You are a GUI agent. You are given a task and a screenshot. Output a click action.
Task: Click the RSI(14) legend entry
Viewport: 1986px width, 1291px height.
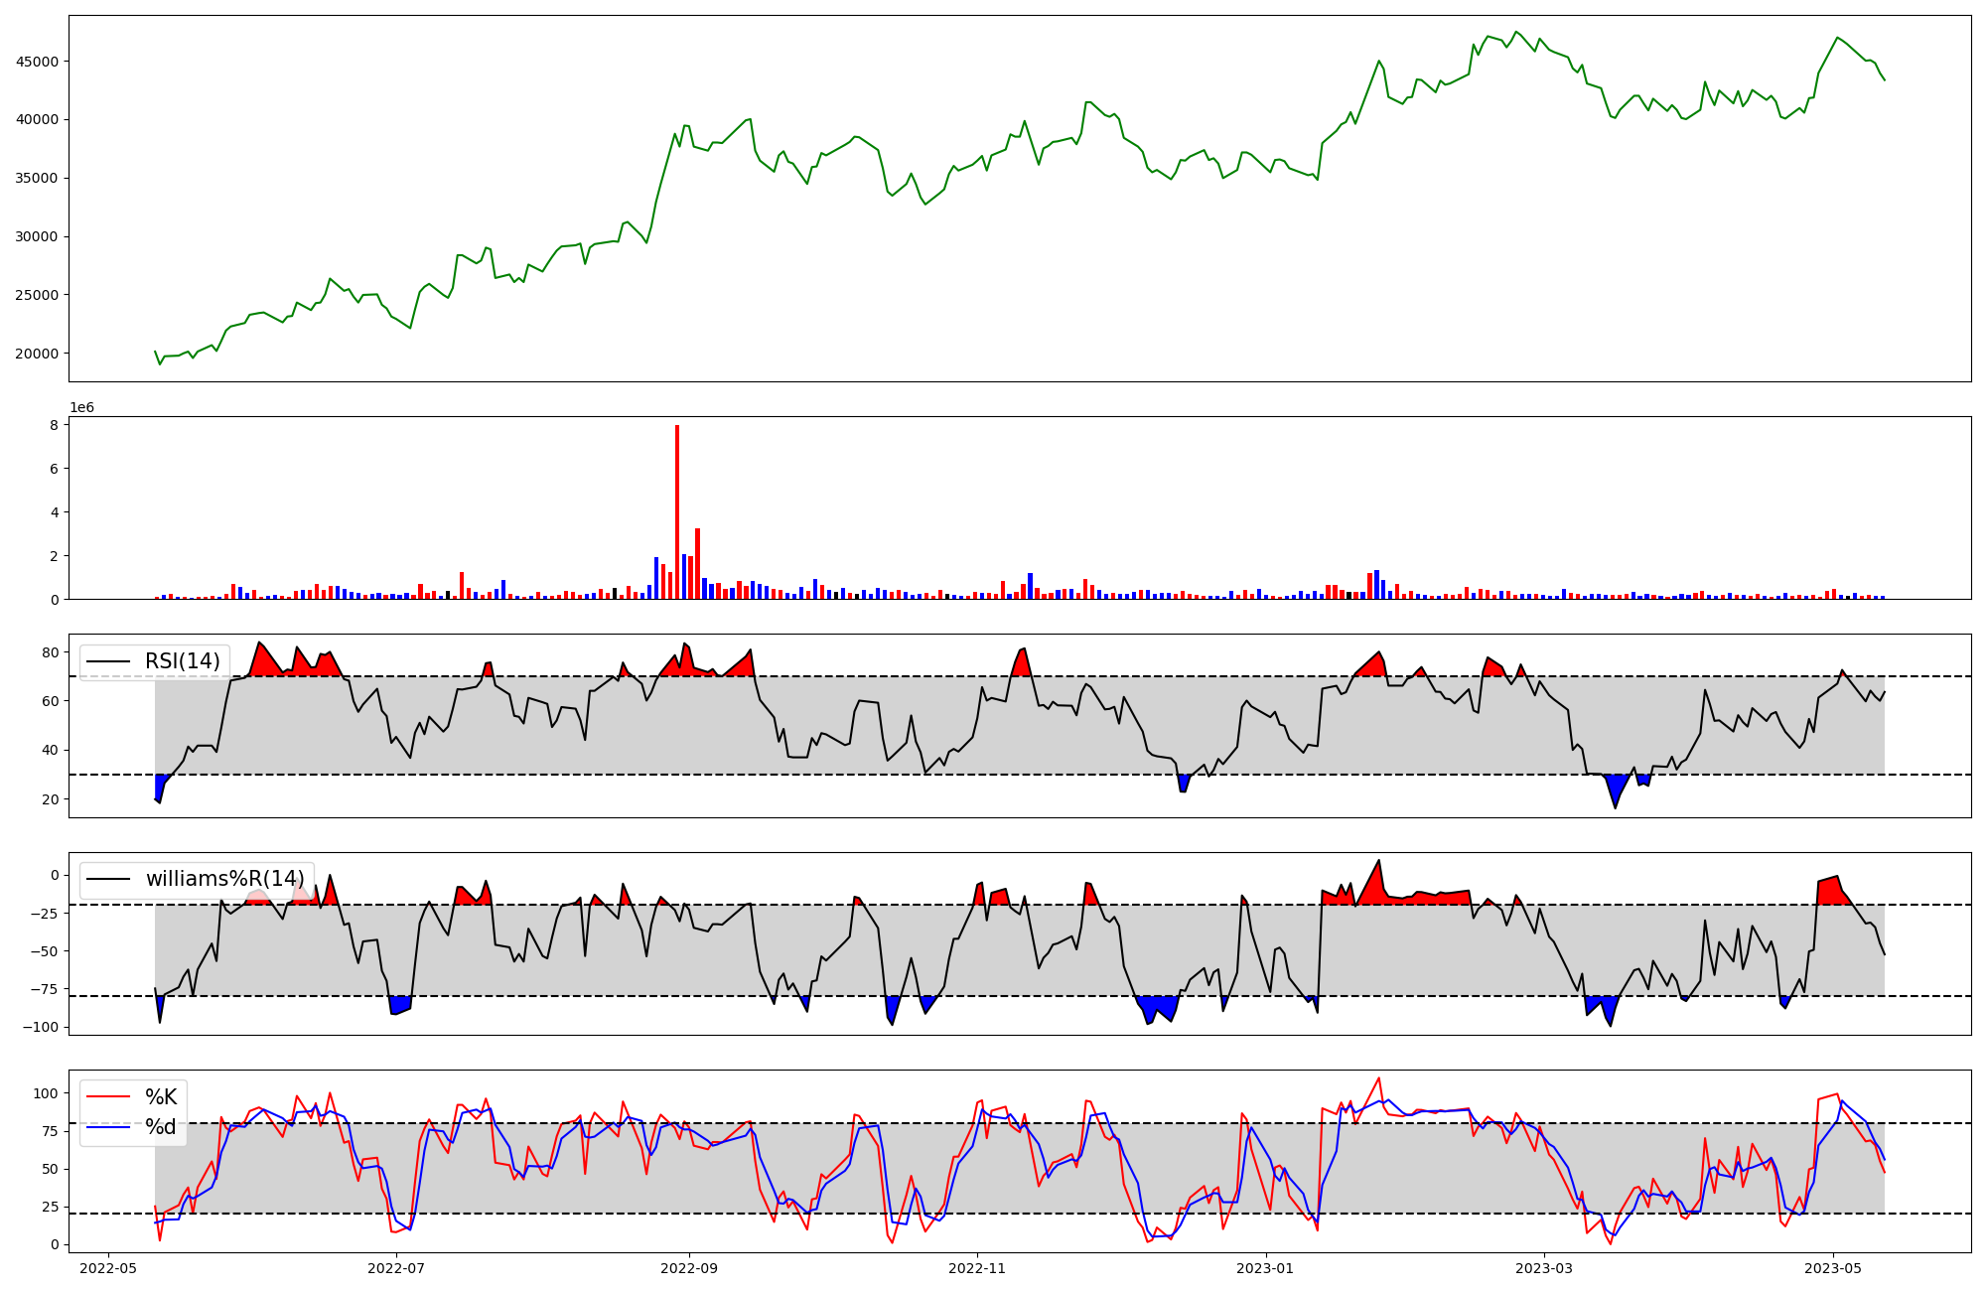click(182, 661)
